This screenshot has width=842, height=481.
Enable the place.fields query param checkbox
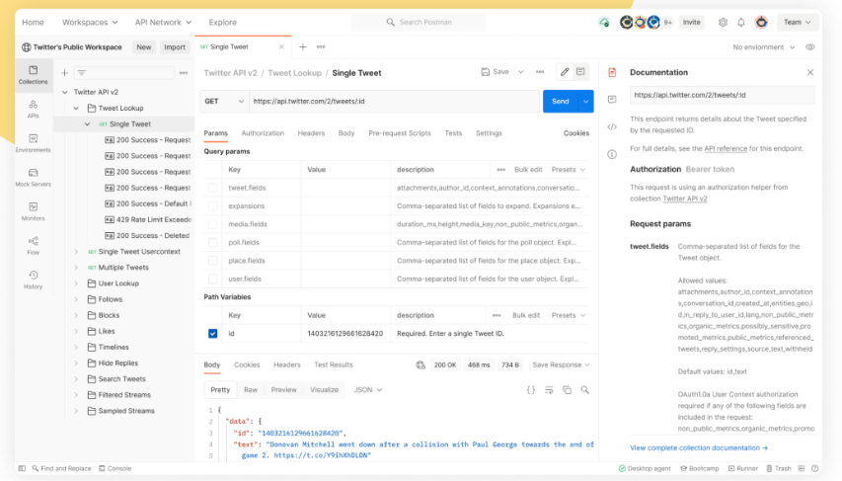point(212,261)
